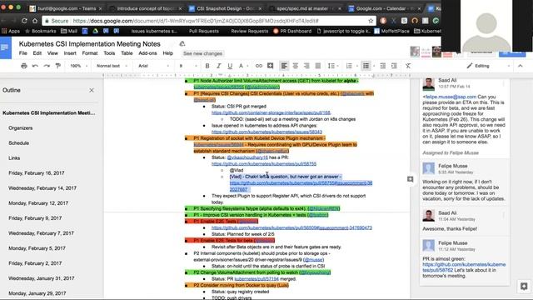The image size is (533, 300).
Task: Switch to the Google.com - Calendar tab
Action: (x=384, y=8)
